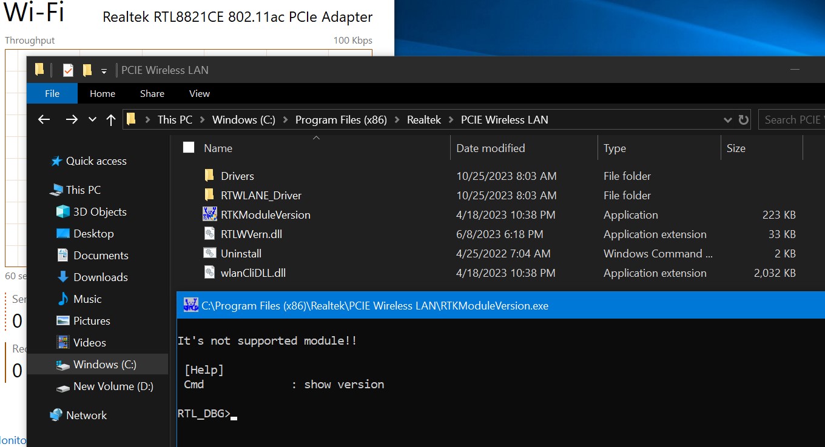This screenshot has width=825, height=447.
Task: Select the Documents tree item label
Action: pos(101,255)
